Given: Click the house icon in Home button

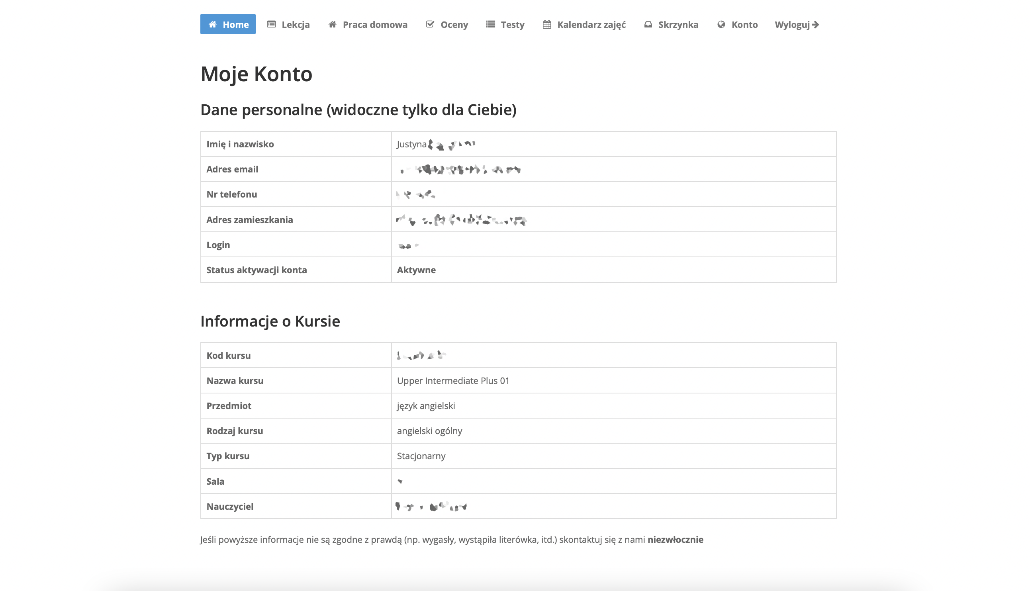Looking at the screenshot, I should pyautogui.click(x=212, y=24).
